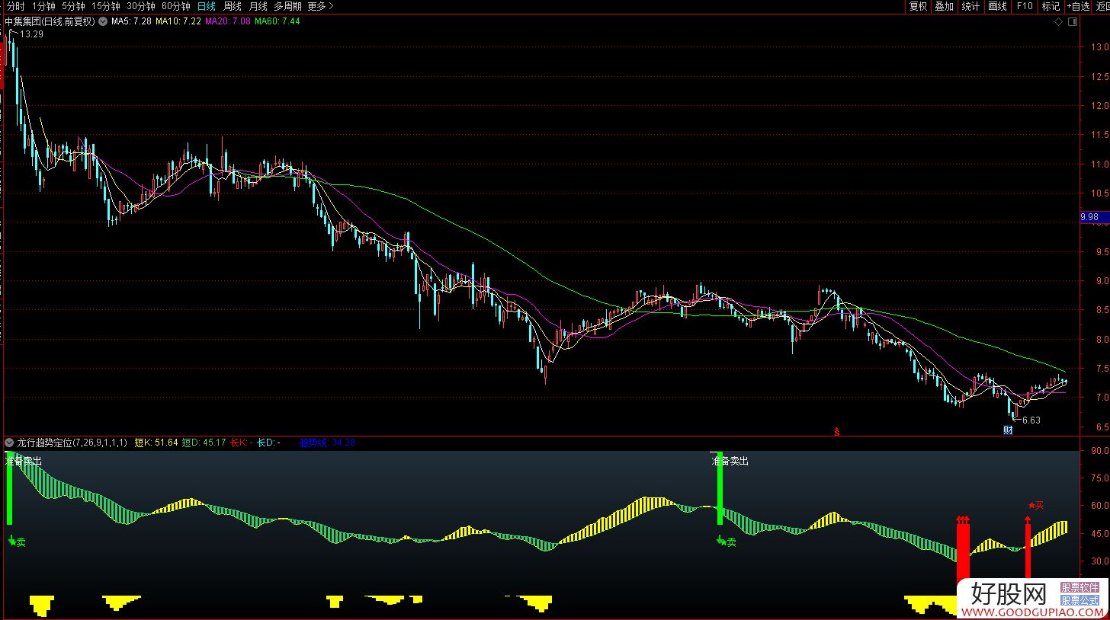
Task: Click the diamond icon at chart top-right
Action: pyautogui.click(x=1058, y=22)
